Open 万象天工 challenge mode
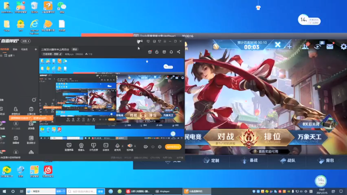 pos(309,137)
